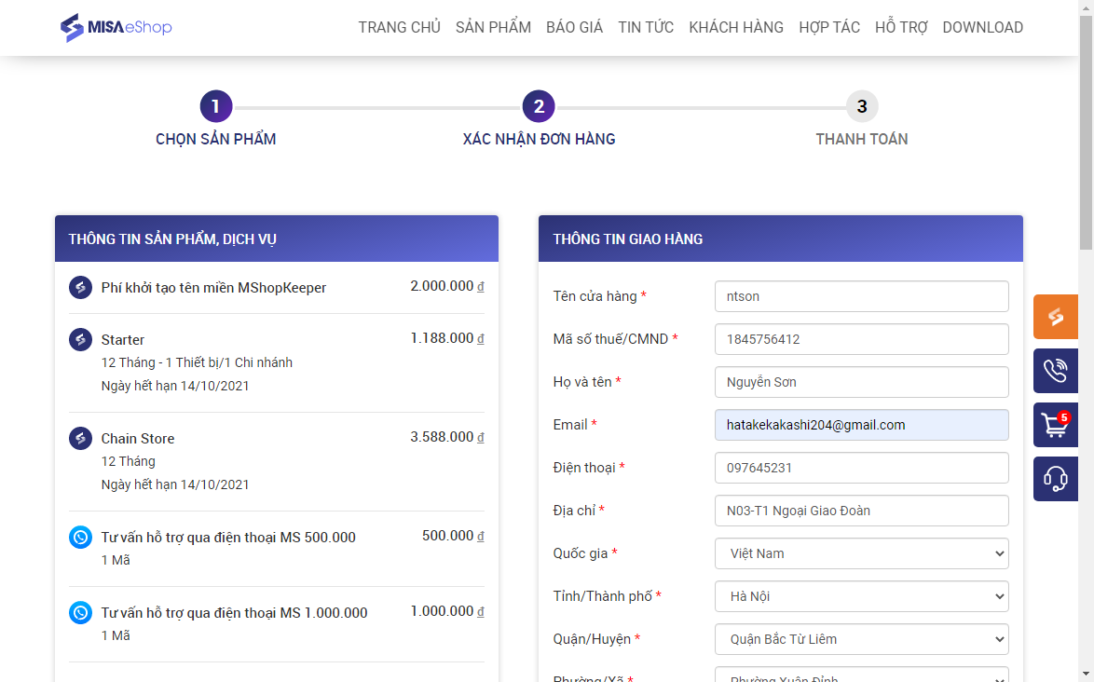Screen dimensions: 1094x682
Task: Go to step 1 Chọn sản phẩm circle
Action: 216,106
